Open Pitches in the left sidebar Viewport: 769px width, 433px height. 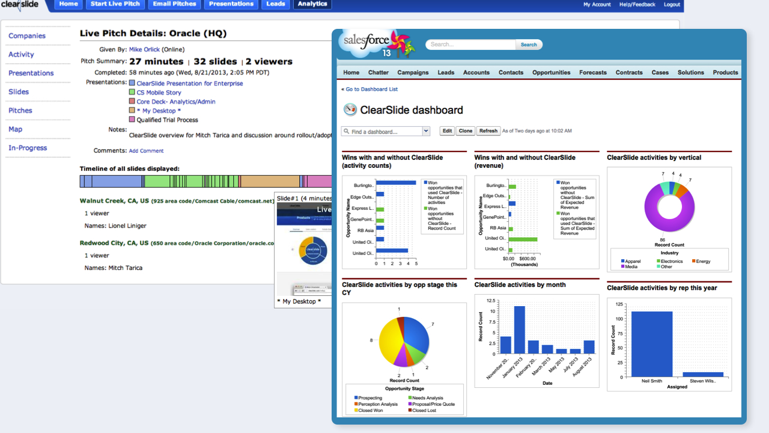20,110
